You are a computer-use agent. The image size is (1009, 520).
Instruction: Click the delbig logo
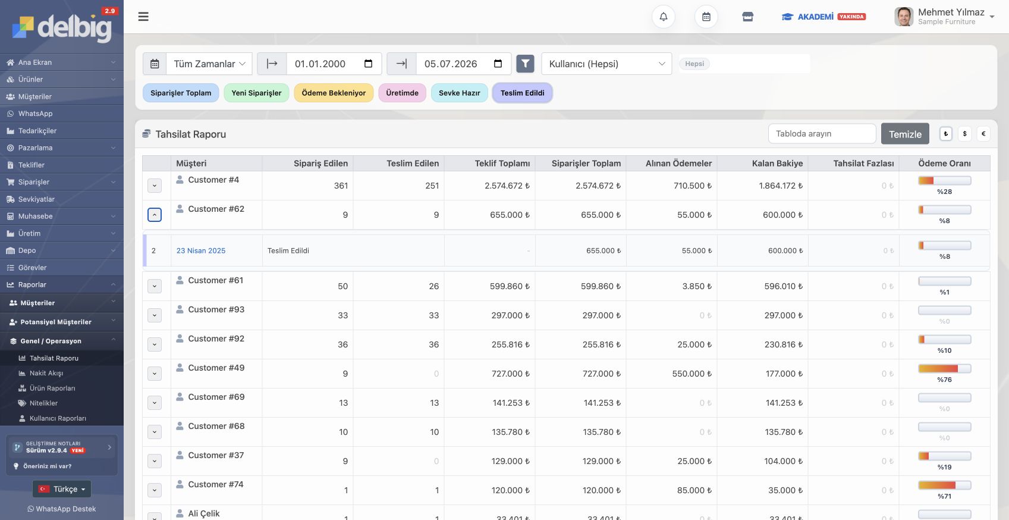click(x=62, y=27)
